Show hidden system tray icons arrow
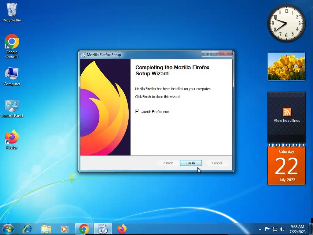The image size is (313, 235). click(260, 229)
